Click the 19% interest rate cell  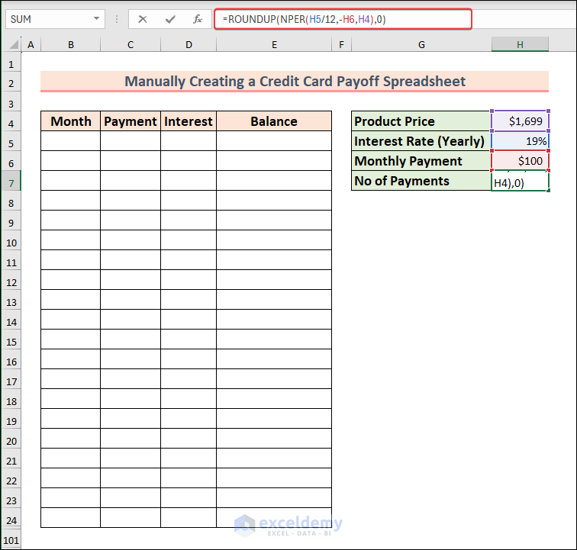(520, 141)
